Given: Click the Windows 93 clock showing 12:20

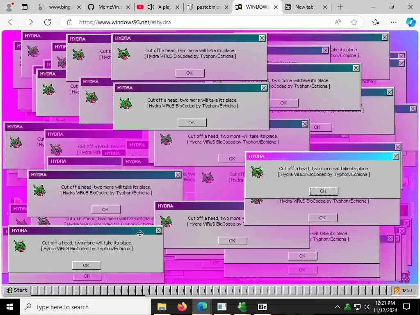Looking at the screenshot, I should 407,290.
